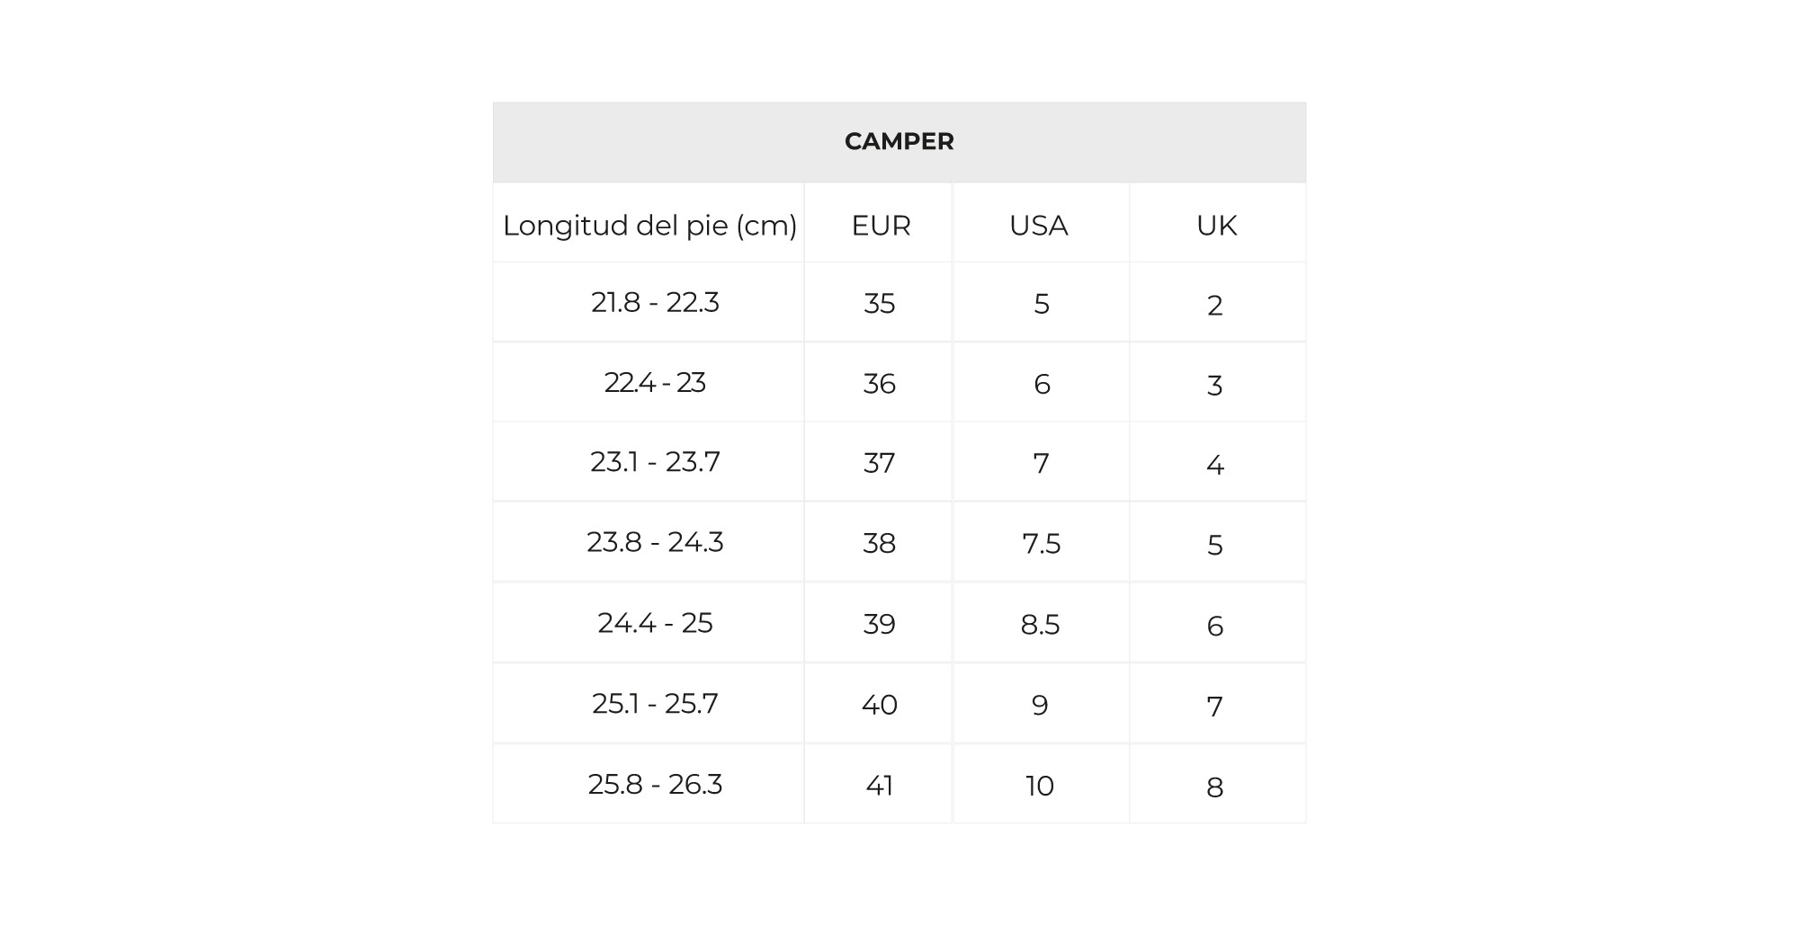Click the EUR size 40 cell
Image resolution: width=1799 pixels, height=925 pixels.
(879, 704)
